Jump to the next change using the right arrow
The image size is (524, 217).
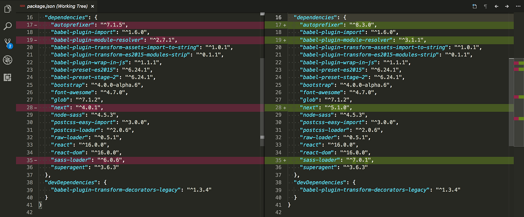[x=508, y=6]
